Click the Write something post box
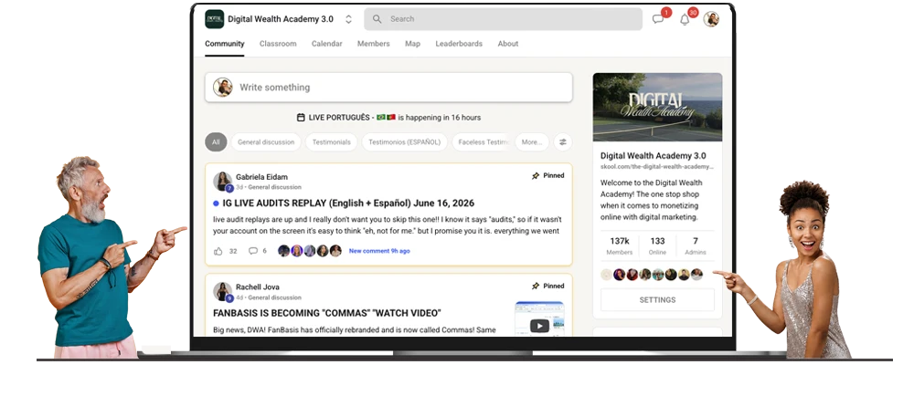Image resolution: width=914 pixels, height=396 pixels. tap(388, 88)
